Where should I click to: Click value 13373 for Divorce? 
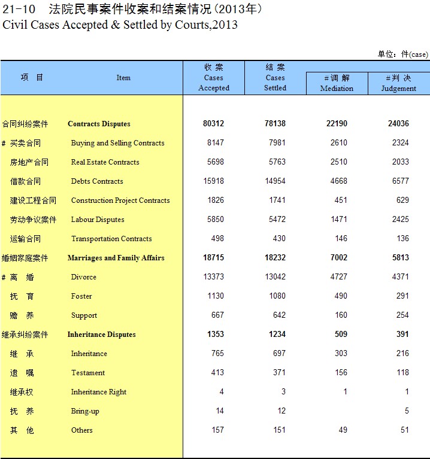[214, 277]
